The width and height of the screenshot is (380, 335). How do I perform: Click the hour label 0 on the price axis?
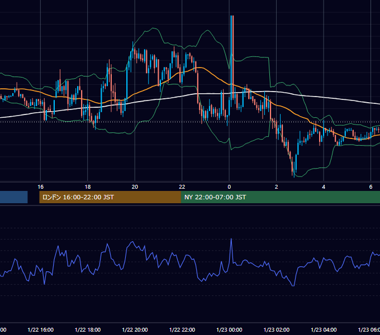[229, 187]
